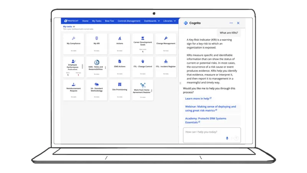Open Cognita more options ellipsis

tap(231, 23)
